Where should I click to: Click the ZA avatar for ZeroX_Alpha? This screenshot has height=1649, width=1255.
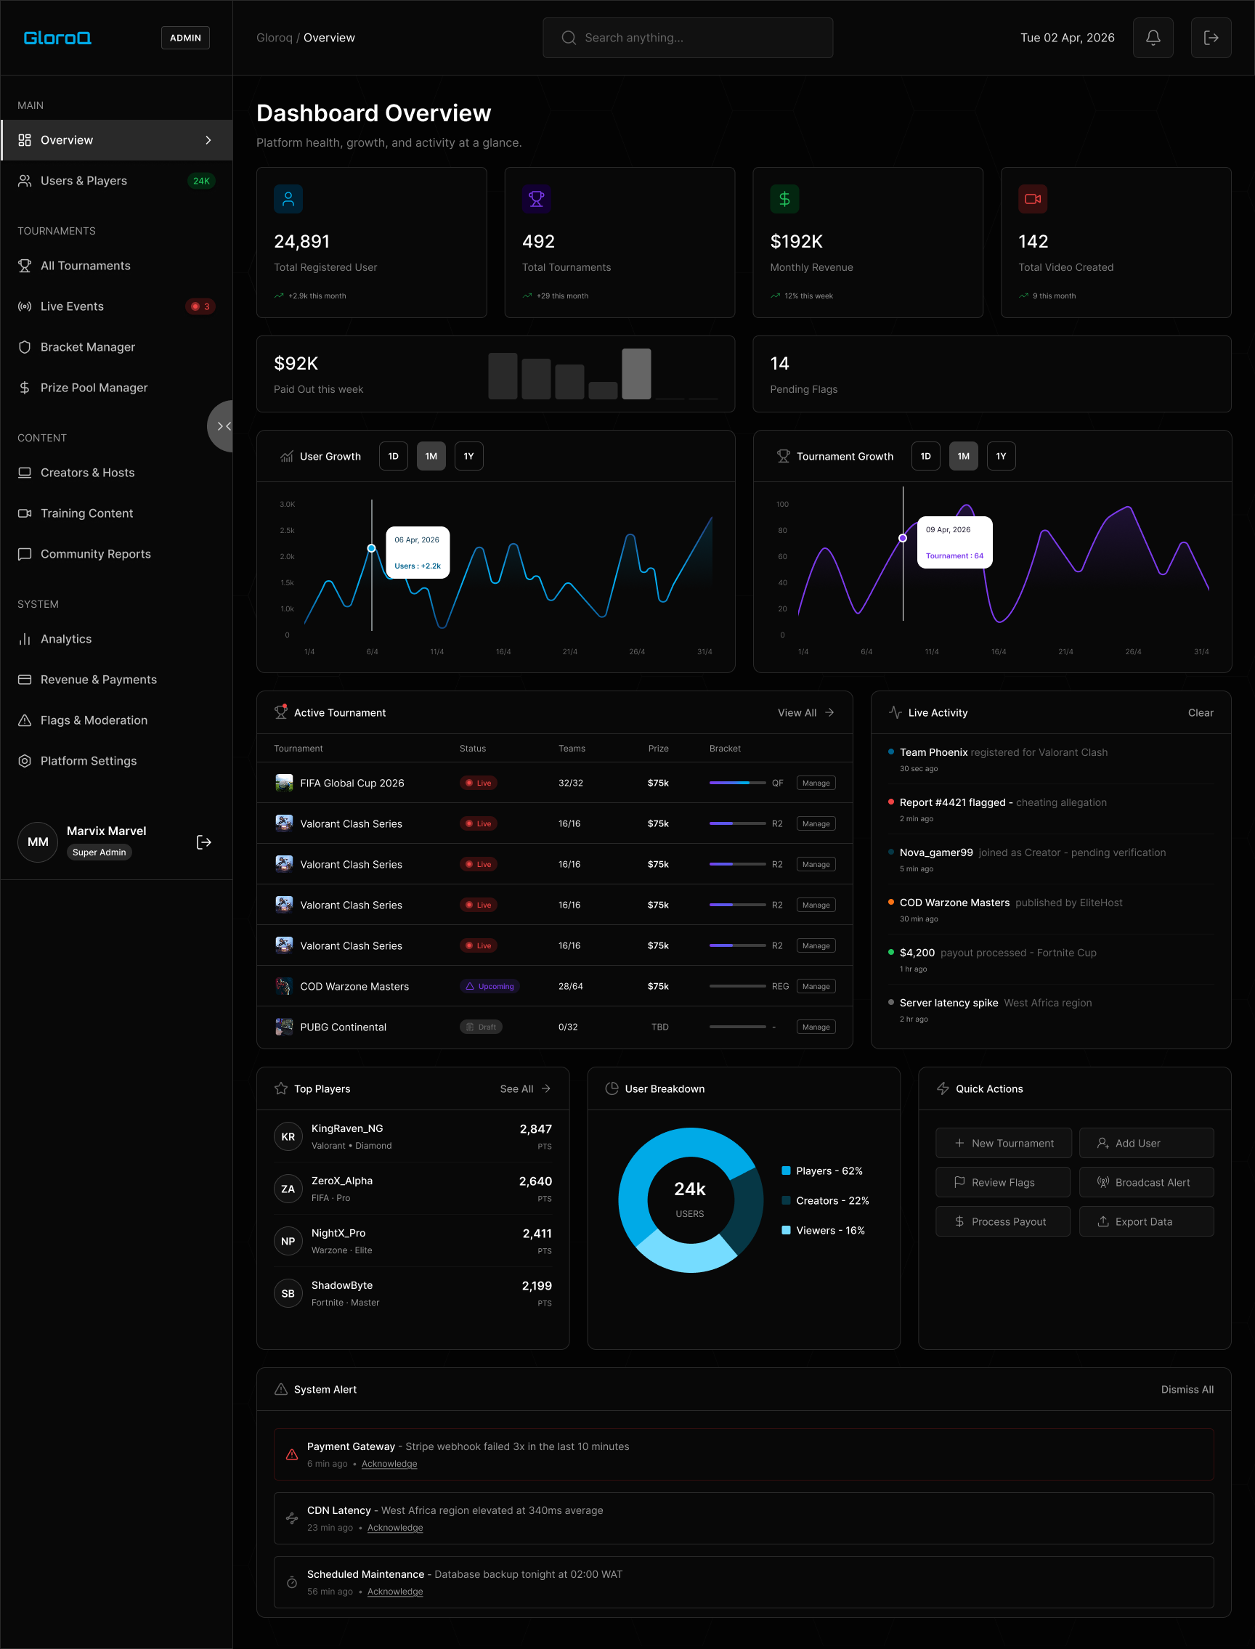288,1189
